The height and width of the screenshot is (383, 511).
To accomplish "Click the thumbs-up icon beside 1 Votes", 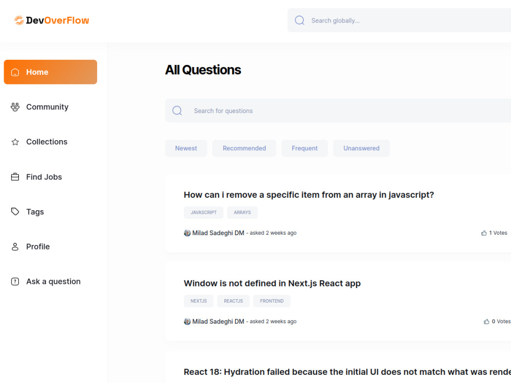I will click(x=484, y=233).
